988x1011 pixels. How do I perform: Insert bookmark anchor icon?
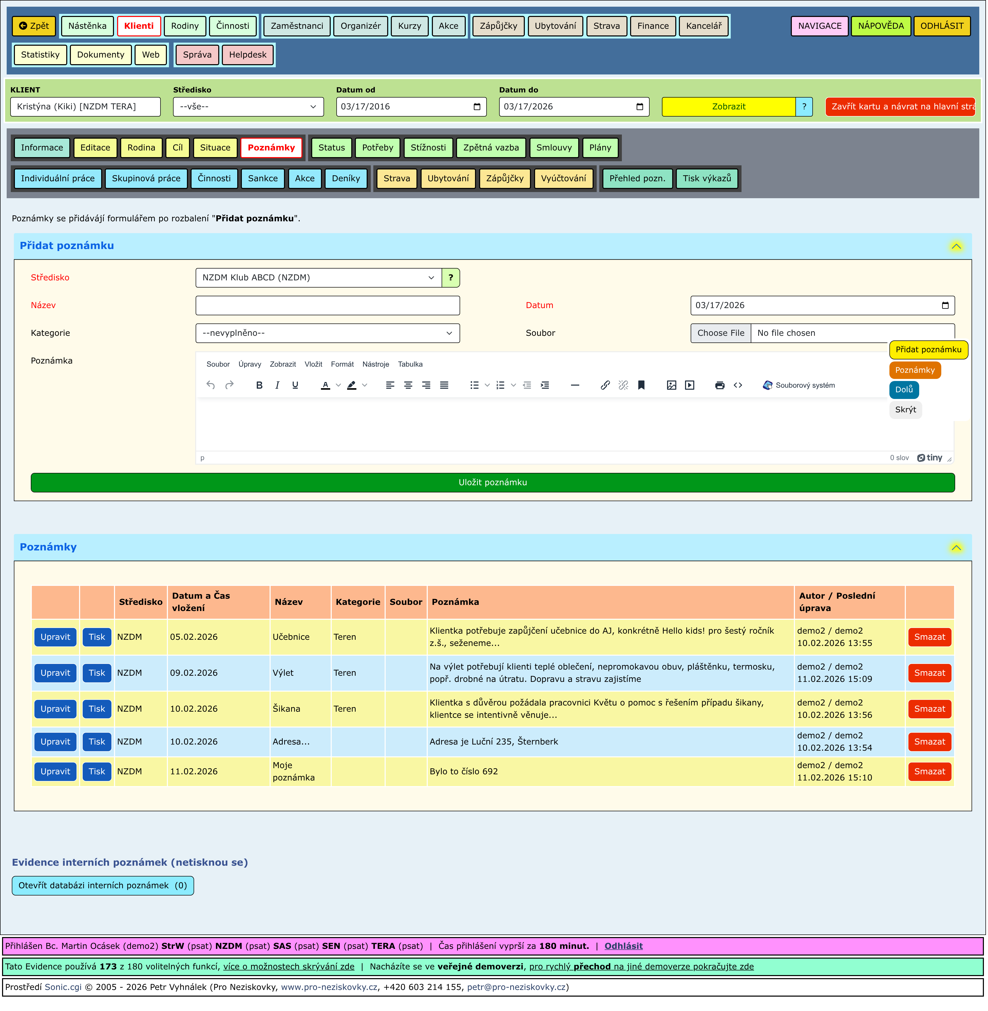coord(641,385)
